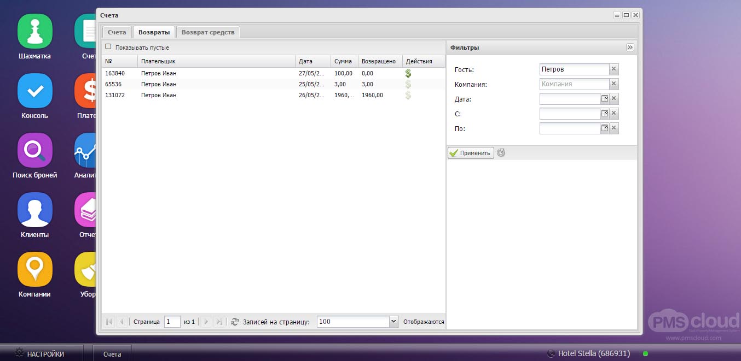741x361 pixels.
Task: Sort by the Плательщик column header
Action: click(216, 61)
